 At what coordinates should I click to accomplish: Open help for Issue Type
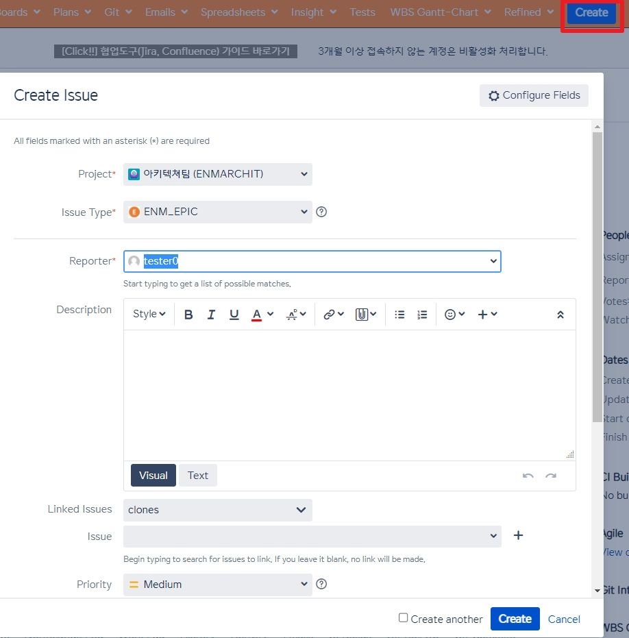coord(321,212)
